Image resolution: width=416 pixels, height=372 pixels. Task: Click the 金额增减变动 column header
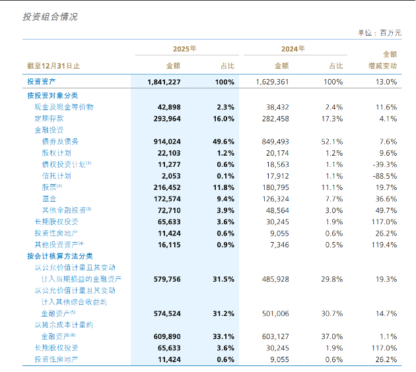click(382, 60)
